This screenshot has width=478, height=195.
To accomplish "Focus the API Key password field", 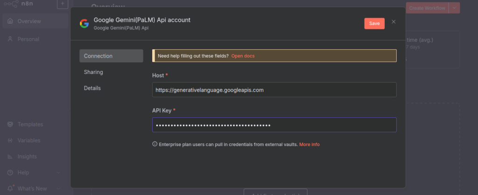I will tap(274, 125).
